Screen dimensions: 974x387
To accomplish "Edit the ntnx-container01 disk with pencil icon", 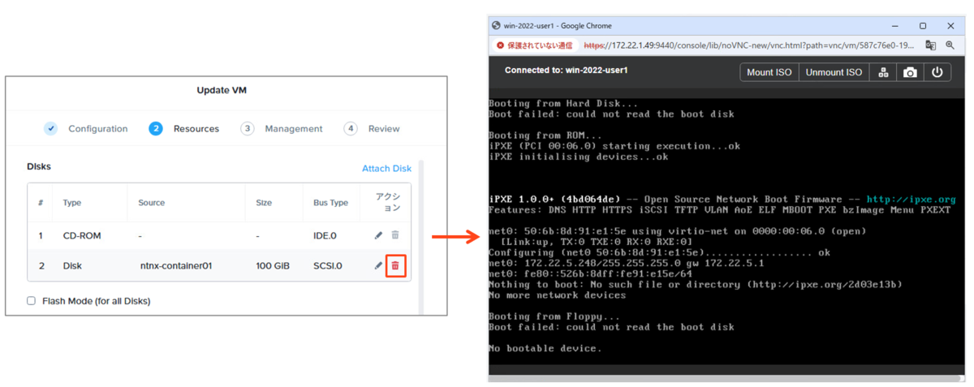I will (x=378, y=265).
